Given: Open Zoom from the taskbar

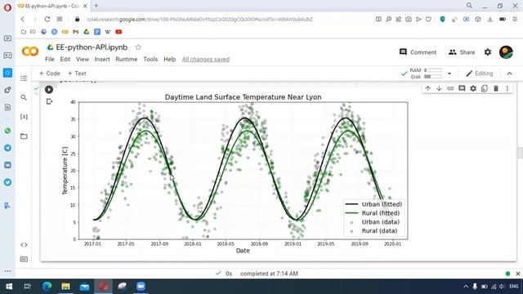Looking at the screenshot, I should tap(141, 287).
